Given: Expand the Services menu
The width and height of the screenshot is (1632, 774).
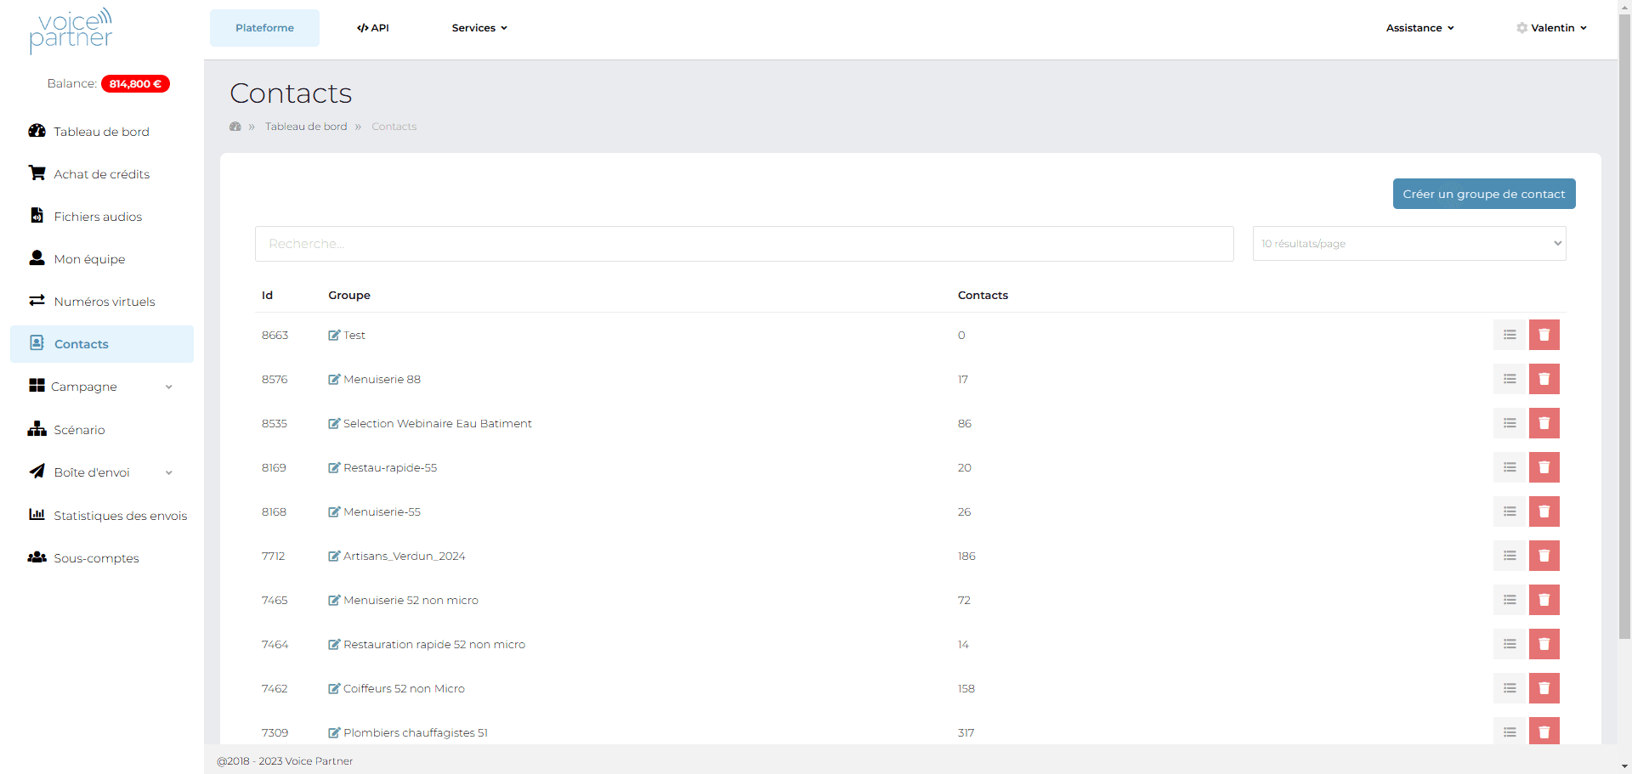Looking at the screenshot, I should click(479, 28).
